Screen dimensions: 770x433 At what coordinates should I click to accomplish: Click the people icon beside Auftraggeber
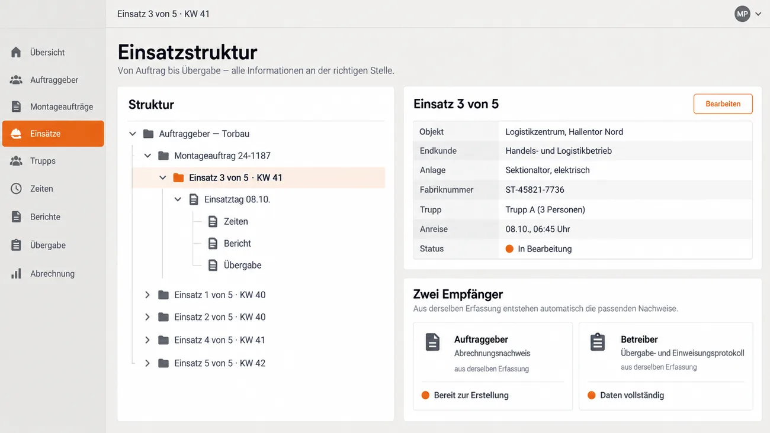[17, 80]
